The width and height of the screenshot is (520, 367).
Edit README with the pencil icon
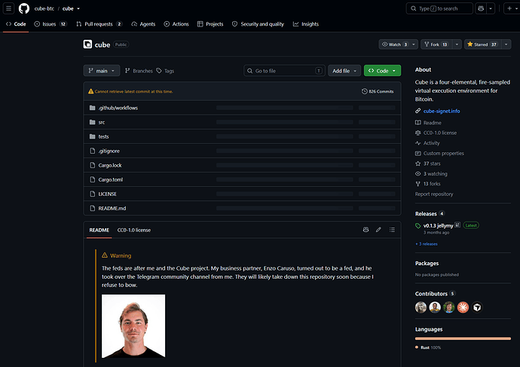tap(378, 229)
